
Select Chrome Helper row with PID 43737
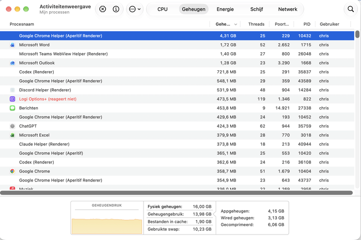tap(177, 180)
